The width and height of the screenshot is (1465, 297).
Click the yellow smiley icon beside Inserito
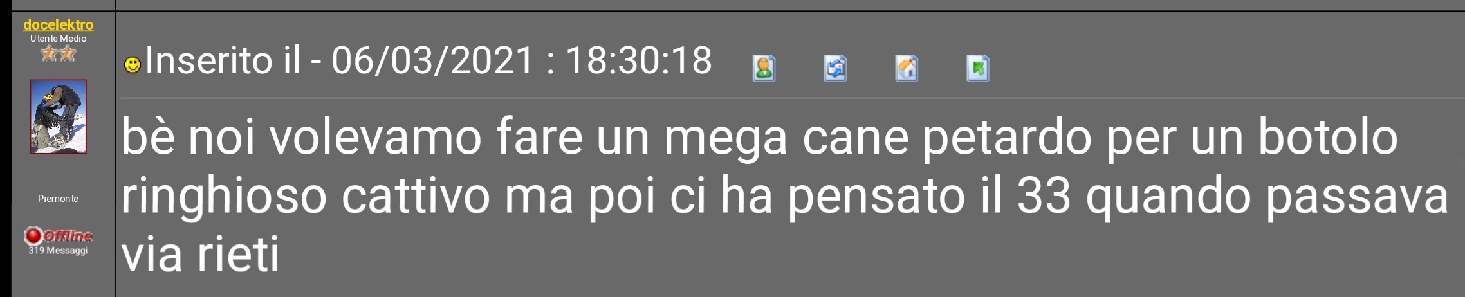pos(133,65)
